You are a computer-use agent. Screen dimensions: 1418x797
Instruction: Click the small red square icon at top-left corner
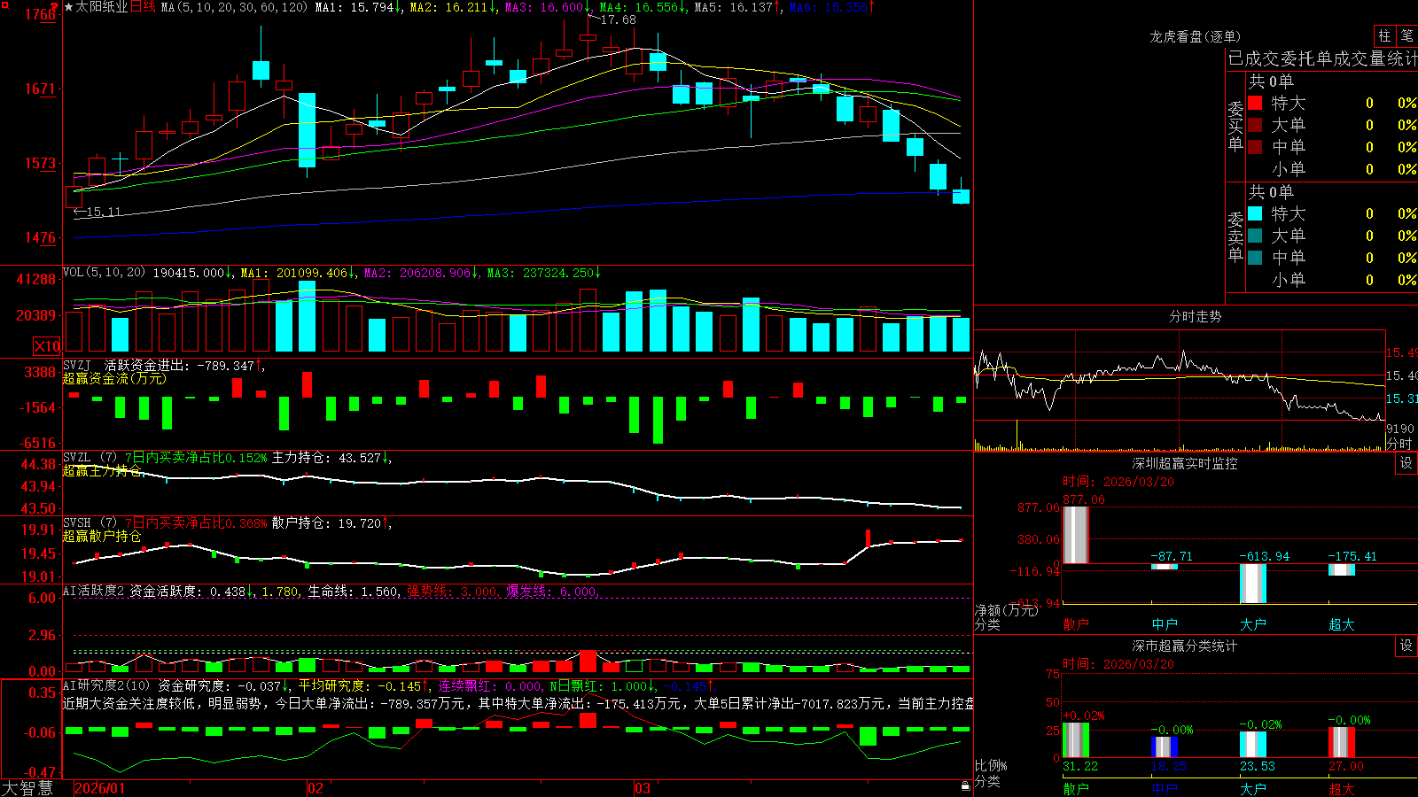click(4, 4)
